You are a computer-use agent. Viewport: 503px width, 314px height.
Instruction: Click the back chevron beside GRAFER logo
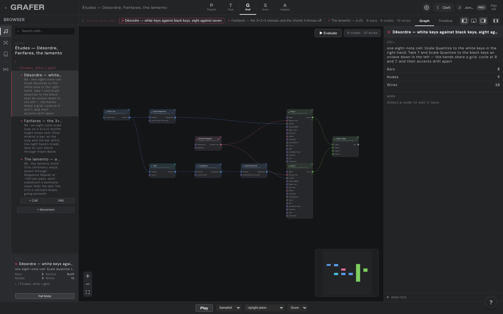click(x=6, y=7)
